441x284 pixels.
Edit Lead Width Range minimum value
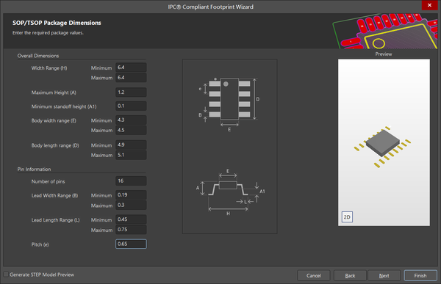pyautogui.click(x=131, y=195)
